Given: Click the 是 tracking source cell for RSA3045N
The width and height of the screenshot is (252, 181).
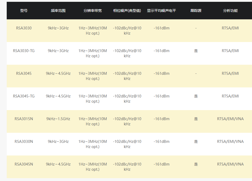Looking at the screenshot, I should tap(196, 164).
